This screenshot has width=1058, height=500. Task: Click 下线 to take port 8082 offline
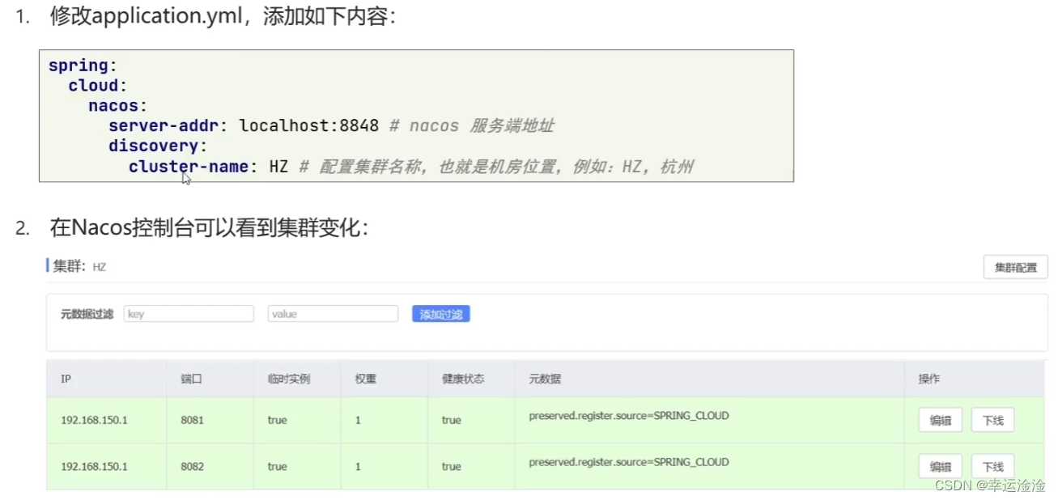pos(992,466)
